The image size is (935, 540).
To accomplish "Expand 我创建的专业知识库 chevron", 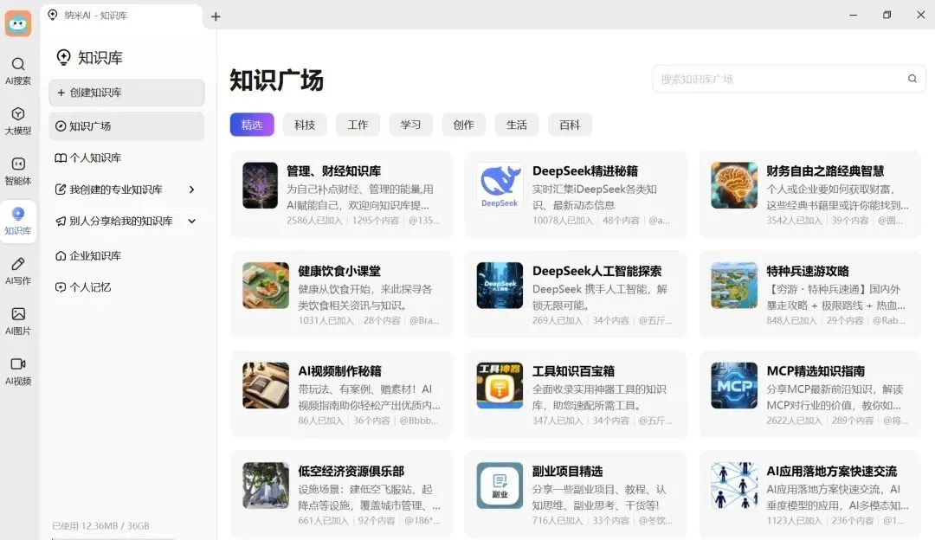I will pos(191,190).
